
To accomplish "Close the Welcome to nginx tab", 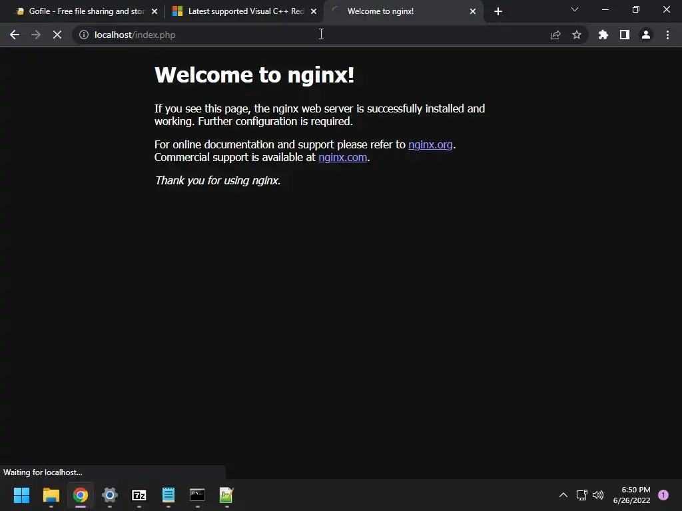I will (x=473, y=11).
